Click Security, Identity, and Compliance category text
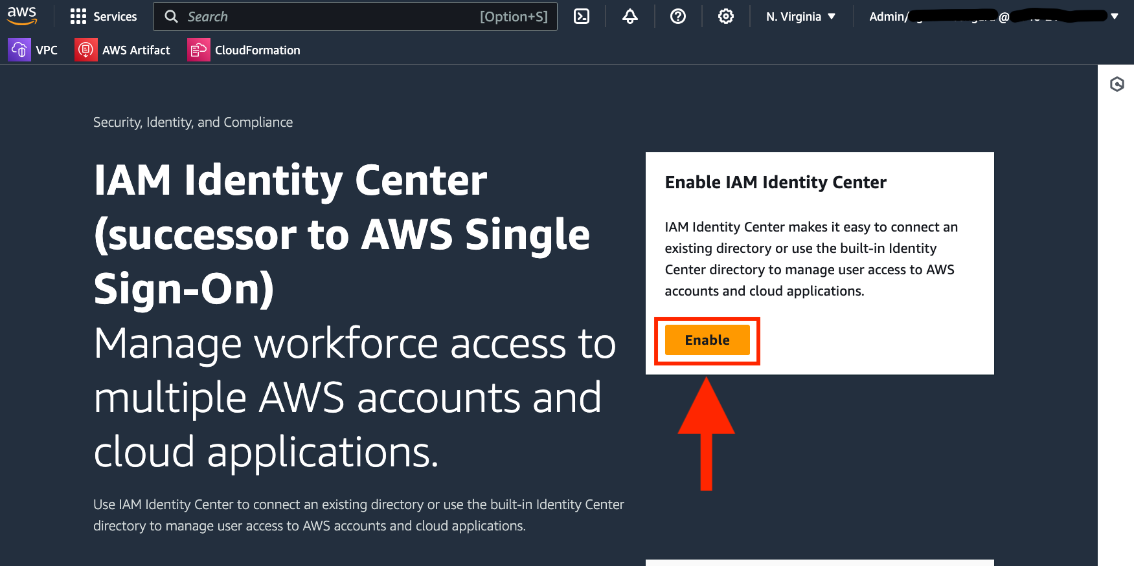1134x566 pixels. click(193, 122)
